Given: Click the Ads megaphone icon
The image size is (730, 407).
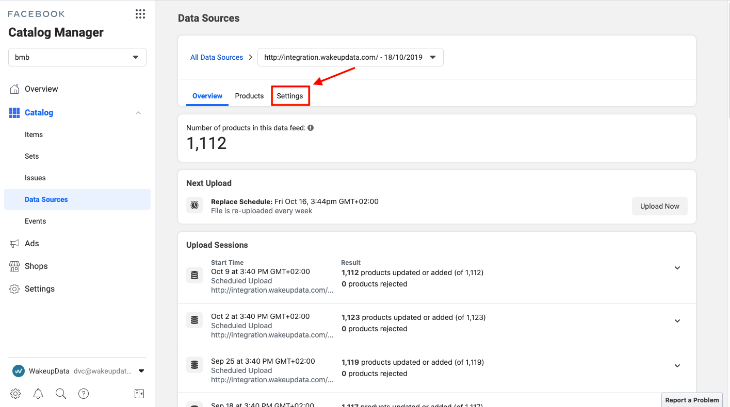Looking at the screenshot, I should click(14, 243).
